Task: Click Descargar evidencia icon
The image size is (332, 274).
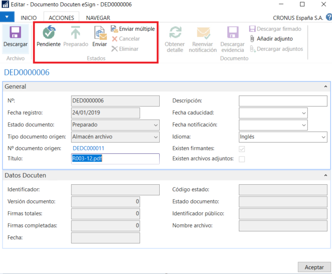Action: point(233,32)
